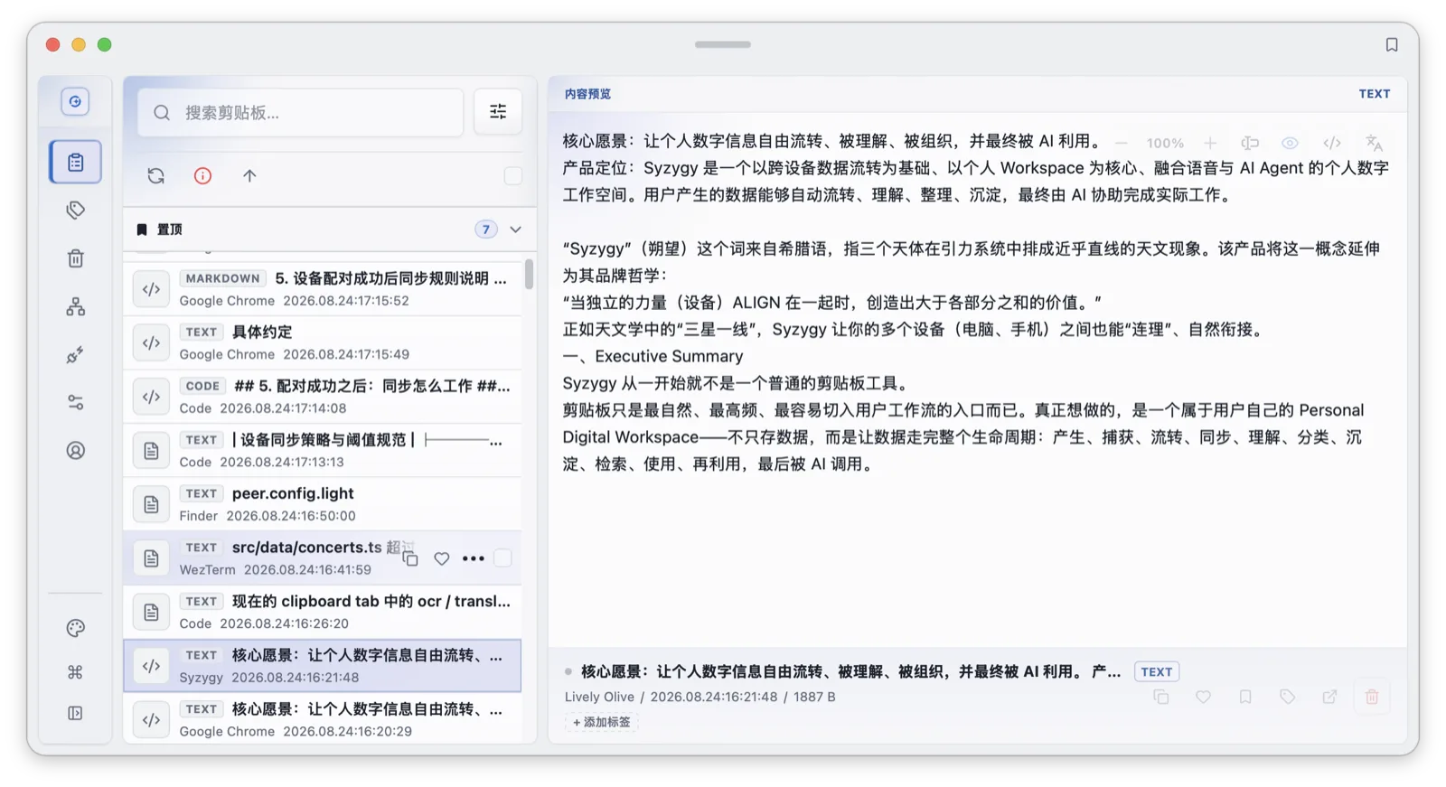This screenshot has height=787, width=1446.
Task: Click the + 添加标签 add tag button
Action: coord(602,722)
